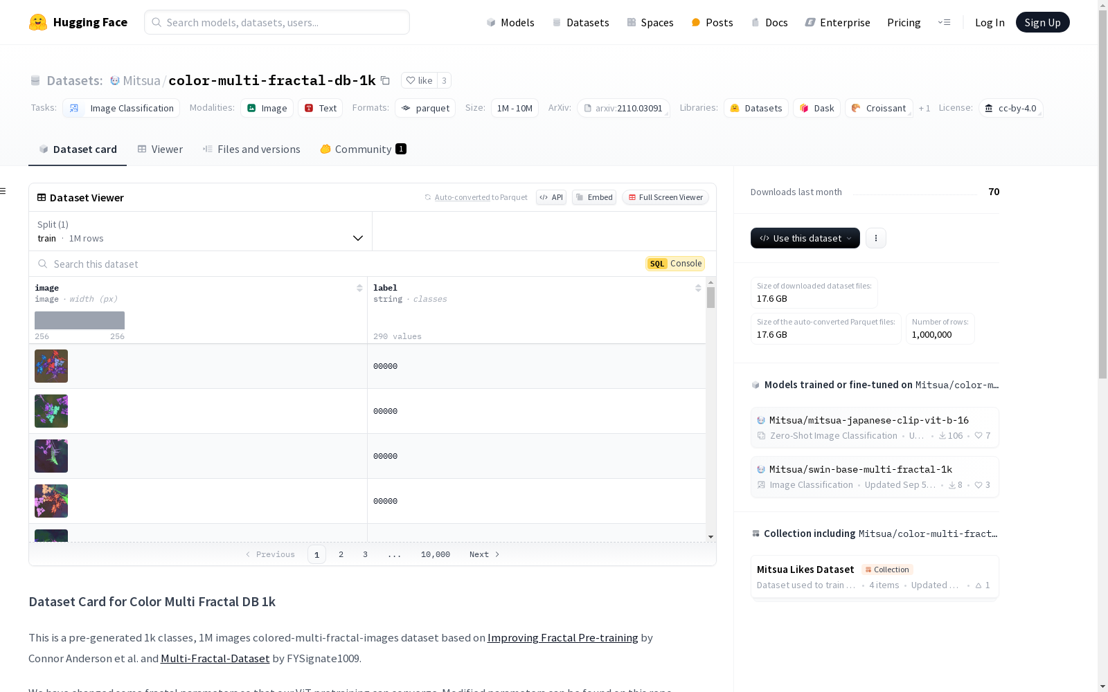The height and width of the screenshot is (692, 1108).
Task: Click the Datasets library tag
Action: [x=756, y=108]
